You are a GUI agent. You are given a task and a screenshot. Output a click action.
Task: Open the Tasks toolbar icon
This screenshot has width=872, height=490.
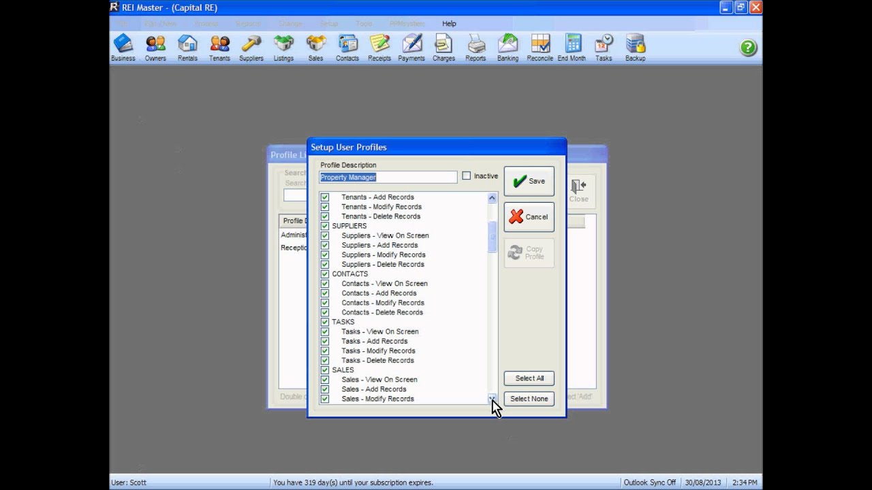click(x=604, y=48)
